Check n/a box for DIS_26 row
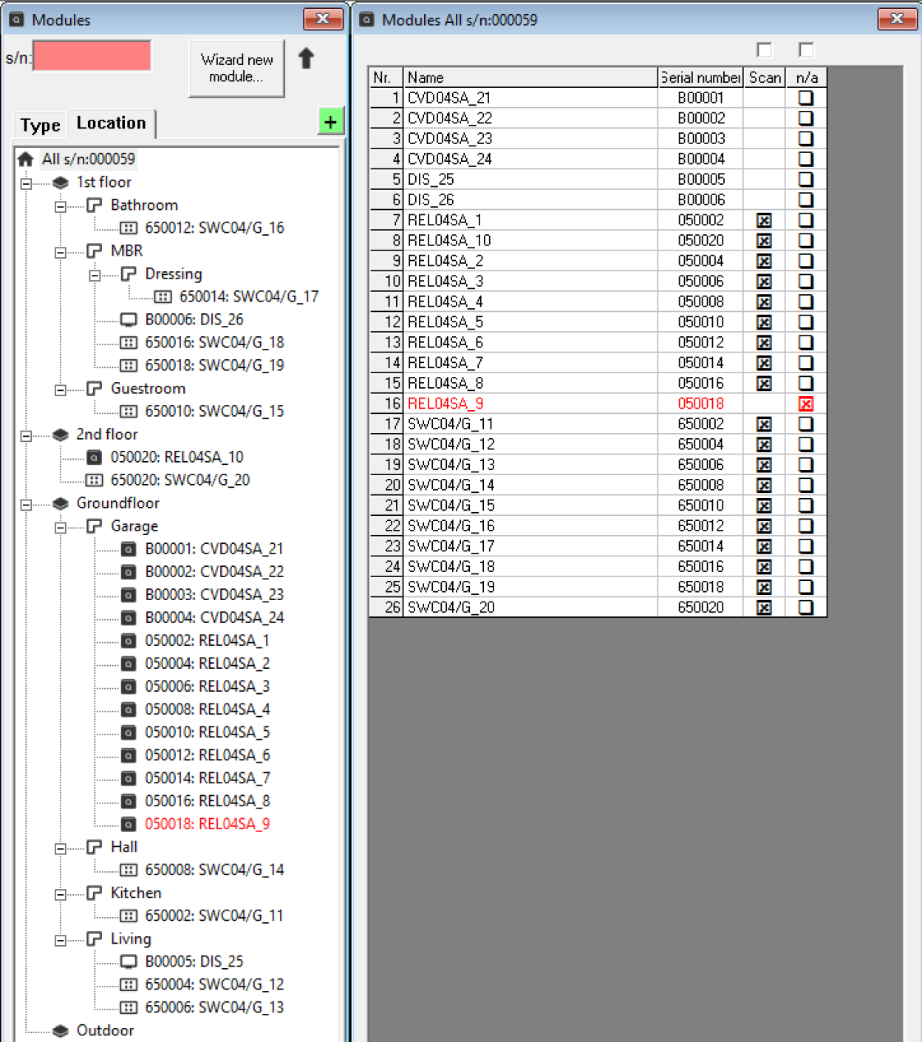Viewport: 922px width, 1042px height. (x=806, y=200)
